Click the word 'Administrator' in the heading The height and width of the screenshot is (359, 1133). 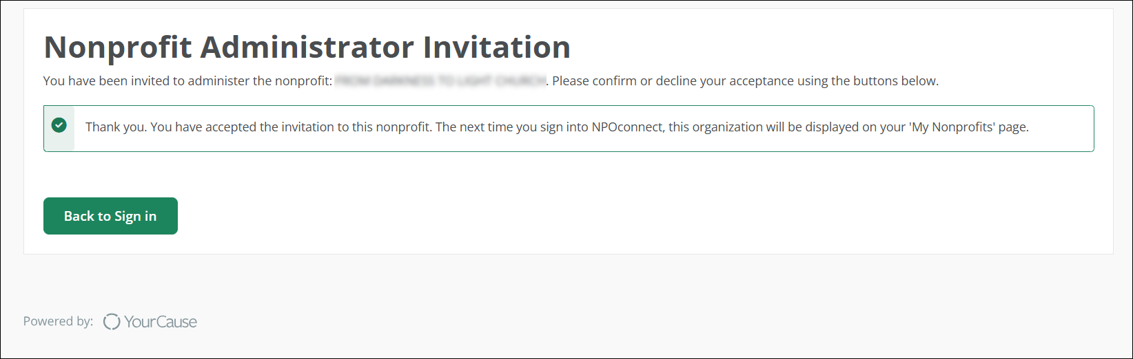pos(307,47)
